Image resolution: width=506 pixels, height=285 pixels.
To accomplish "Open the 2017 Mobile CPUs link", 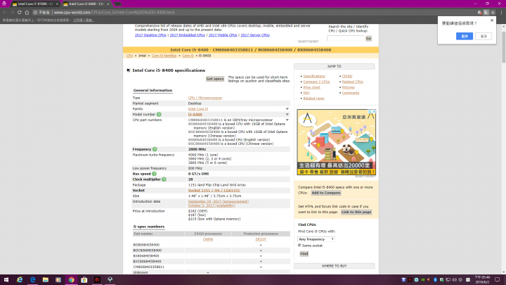I will click(x=223, y=35).
